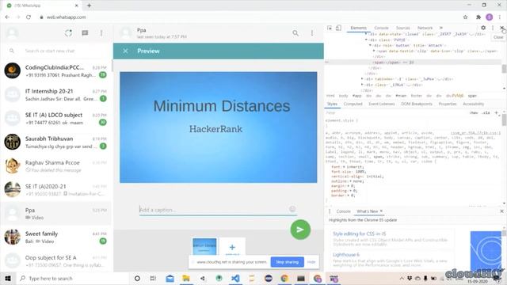Close the DevTools bottom drawer
Viewport: 507px width, 285px height.
click(x=501, y=211)
